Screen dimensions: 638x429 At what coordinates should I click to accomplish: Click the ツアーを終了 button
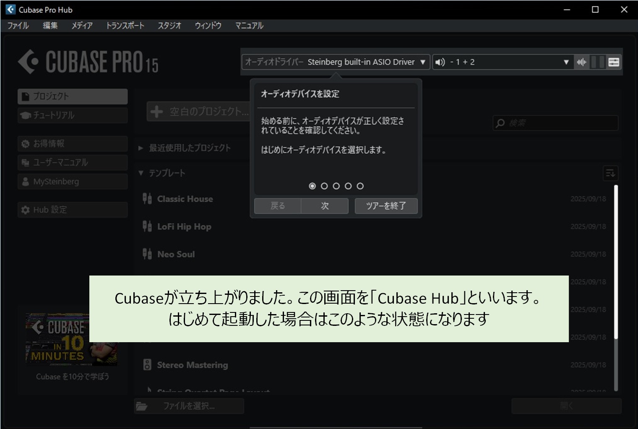coord(385,206)
